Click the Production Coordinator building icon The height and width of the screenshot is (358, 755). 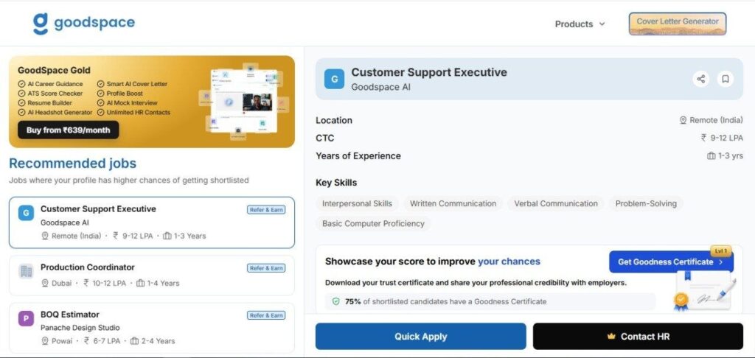26,271
